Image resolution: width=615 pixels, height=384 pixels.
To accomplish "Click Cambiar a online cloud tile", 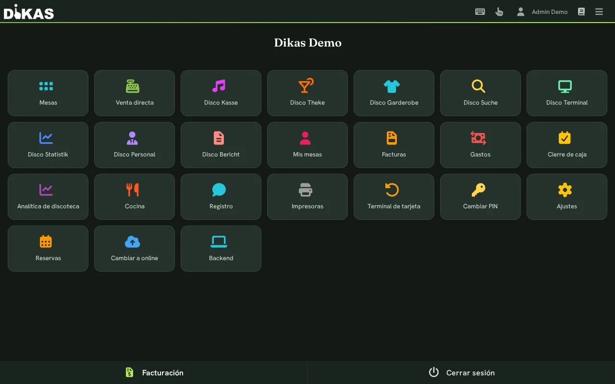I will point(135,249).
